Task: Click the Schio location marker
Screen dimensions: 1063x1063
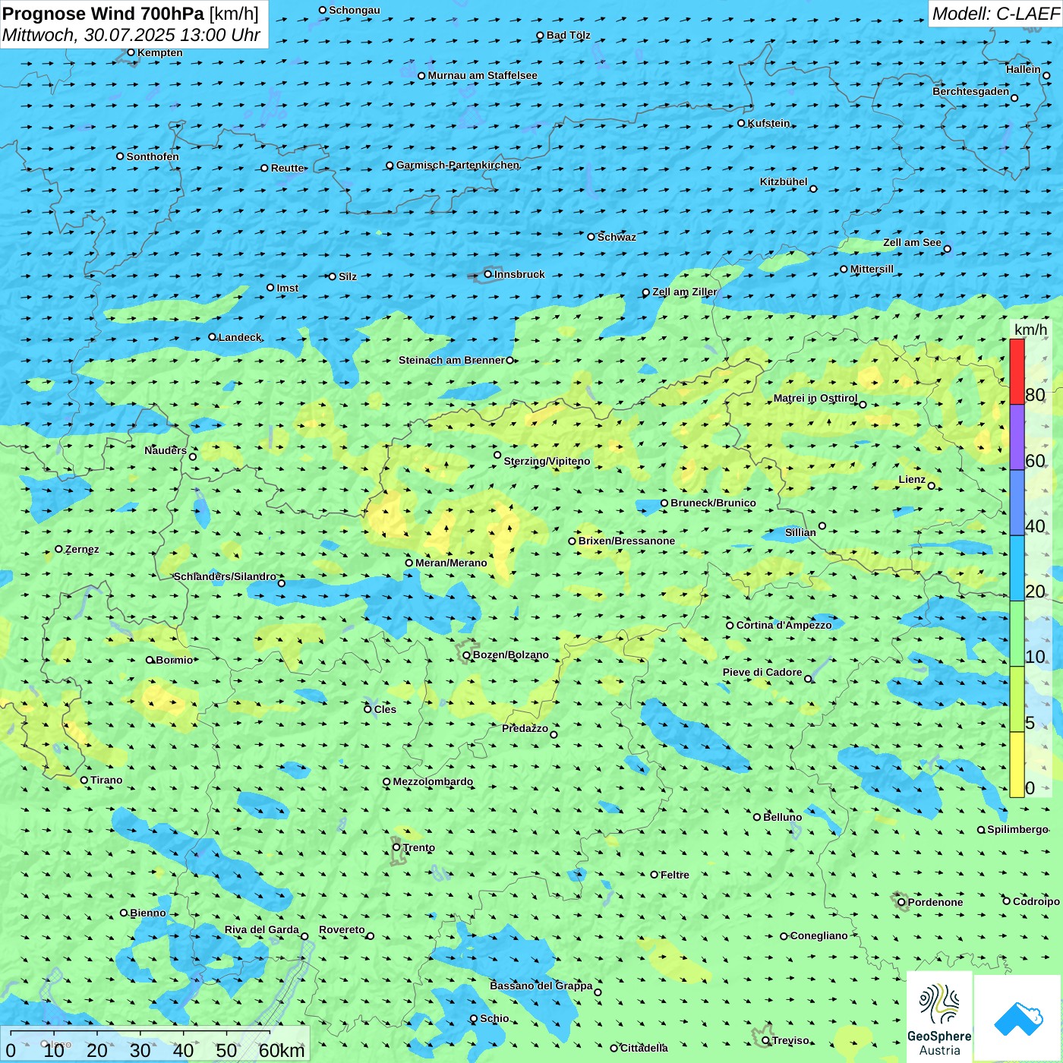Action: point(474,1019)
